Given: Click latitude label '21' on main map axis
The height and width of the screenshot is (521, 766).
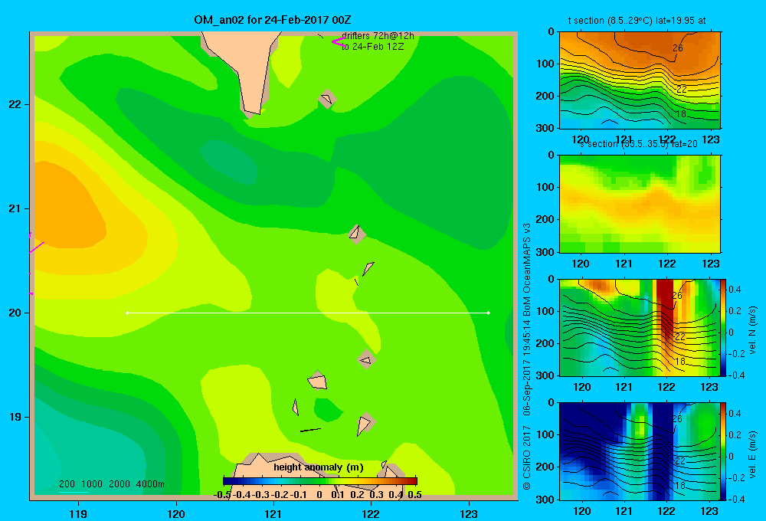Looking at the screenshot, I should [15, 208].
